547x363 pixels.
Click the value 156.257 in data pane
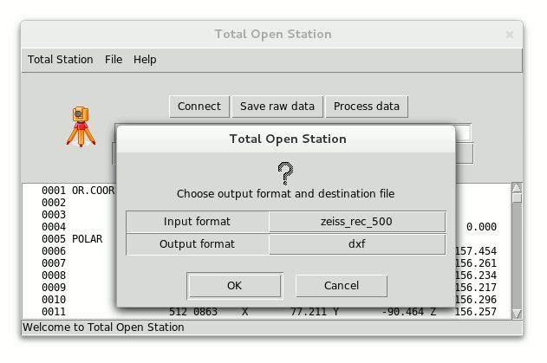pos(476,312)
